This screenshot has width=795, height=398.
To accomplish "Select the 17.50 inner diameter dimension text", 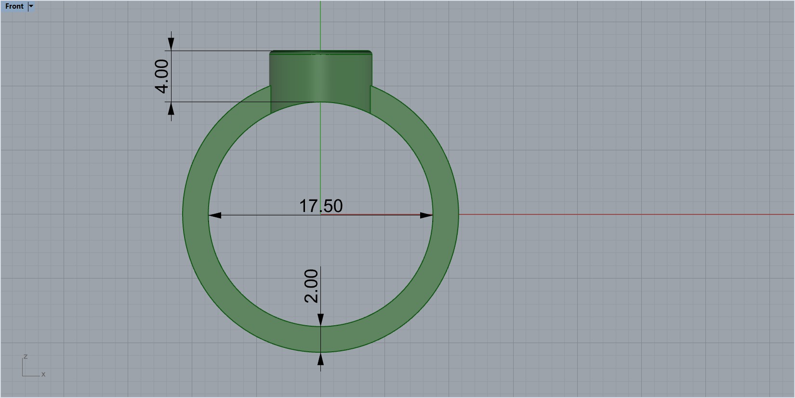I will [x=321, y=206].
